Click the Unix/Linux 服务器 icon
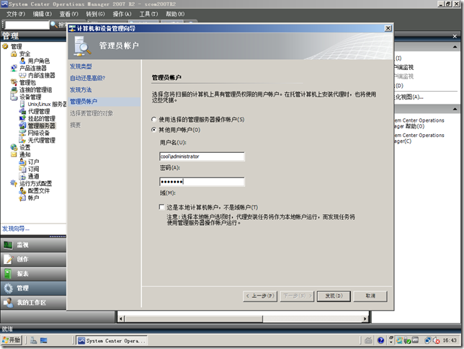 [22, 104]
